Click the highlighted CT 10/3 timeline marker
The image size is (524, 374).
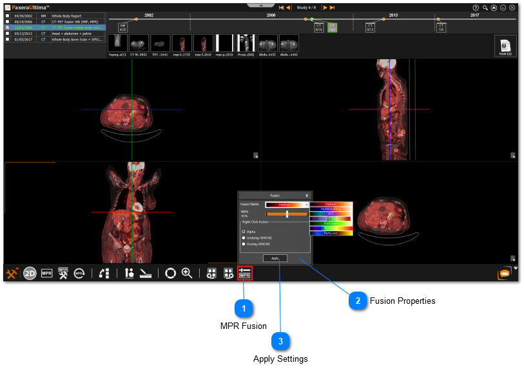[x=332, y=27]
